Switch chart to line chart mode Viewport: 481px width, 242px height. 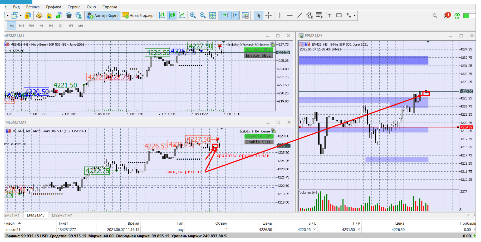click(x=182, y=16)
